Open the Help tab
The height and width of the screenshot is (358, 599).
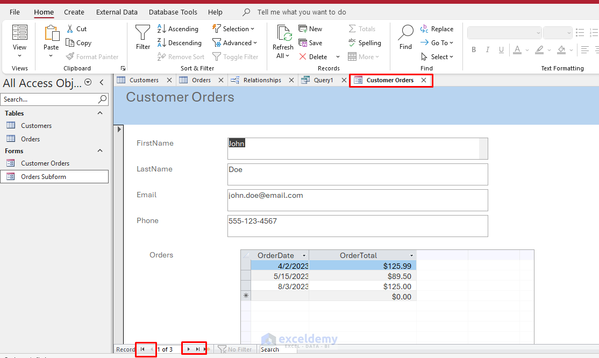[215, 12]
